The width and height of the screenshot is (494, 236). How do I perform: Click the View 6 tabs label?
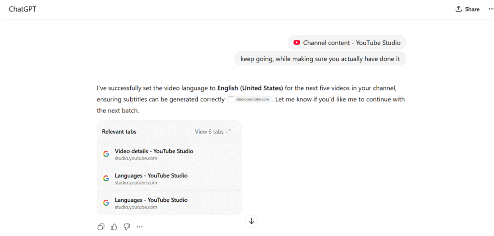(209, 132)
